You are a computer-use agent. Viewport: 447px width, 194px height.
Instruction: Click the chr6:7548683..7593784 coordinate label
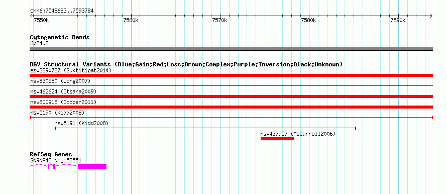click(62, 11)
